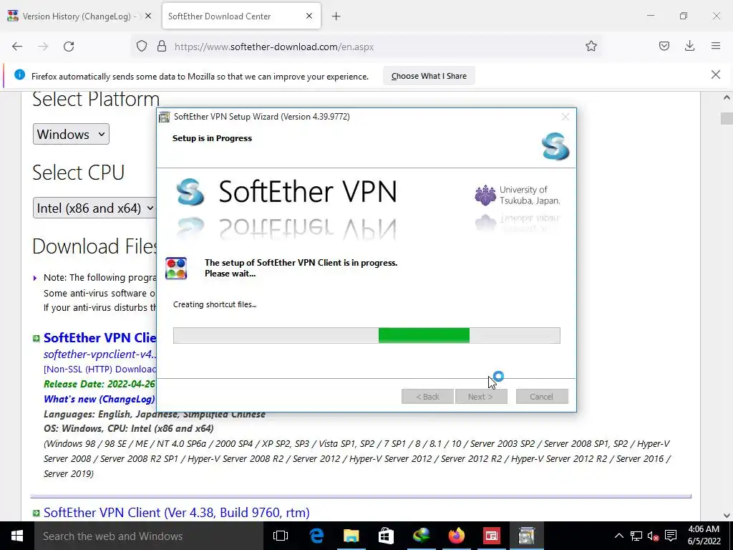Open the tracking protection shield icon

(142, 47)
